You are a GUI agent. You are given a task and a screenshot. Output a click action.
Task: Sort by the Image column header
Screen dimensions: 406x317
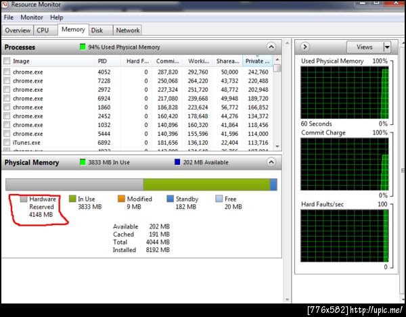click(x=53, y=61)
